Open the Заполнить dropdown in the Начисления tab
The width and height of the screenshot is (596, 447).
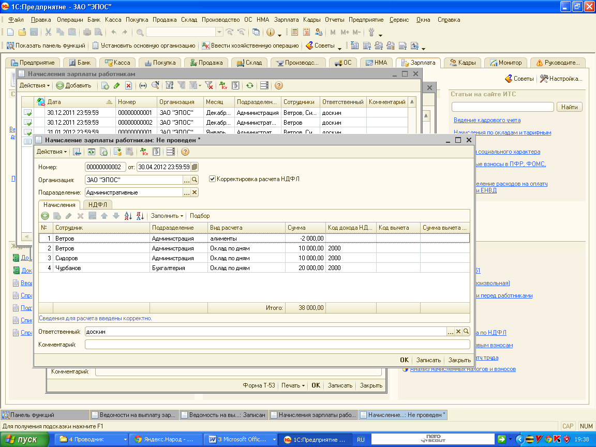point(167,216)
